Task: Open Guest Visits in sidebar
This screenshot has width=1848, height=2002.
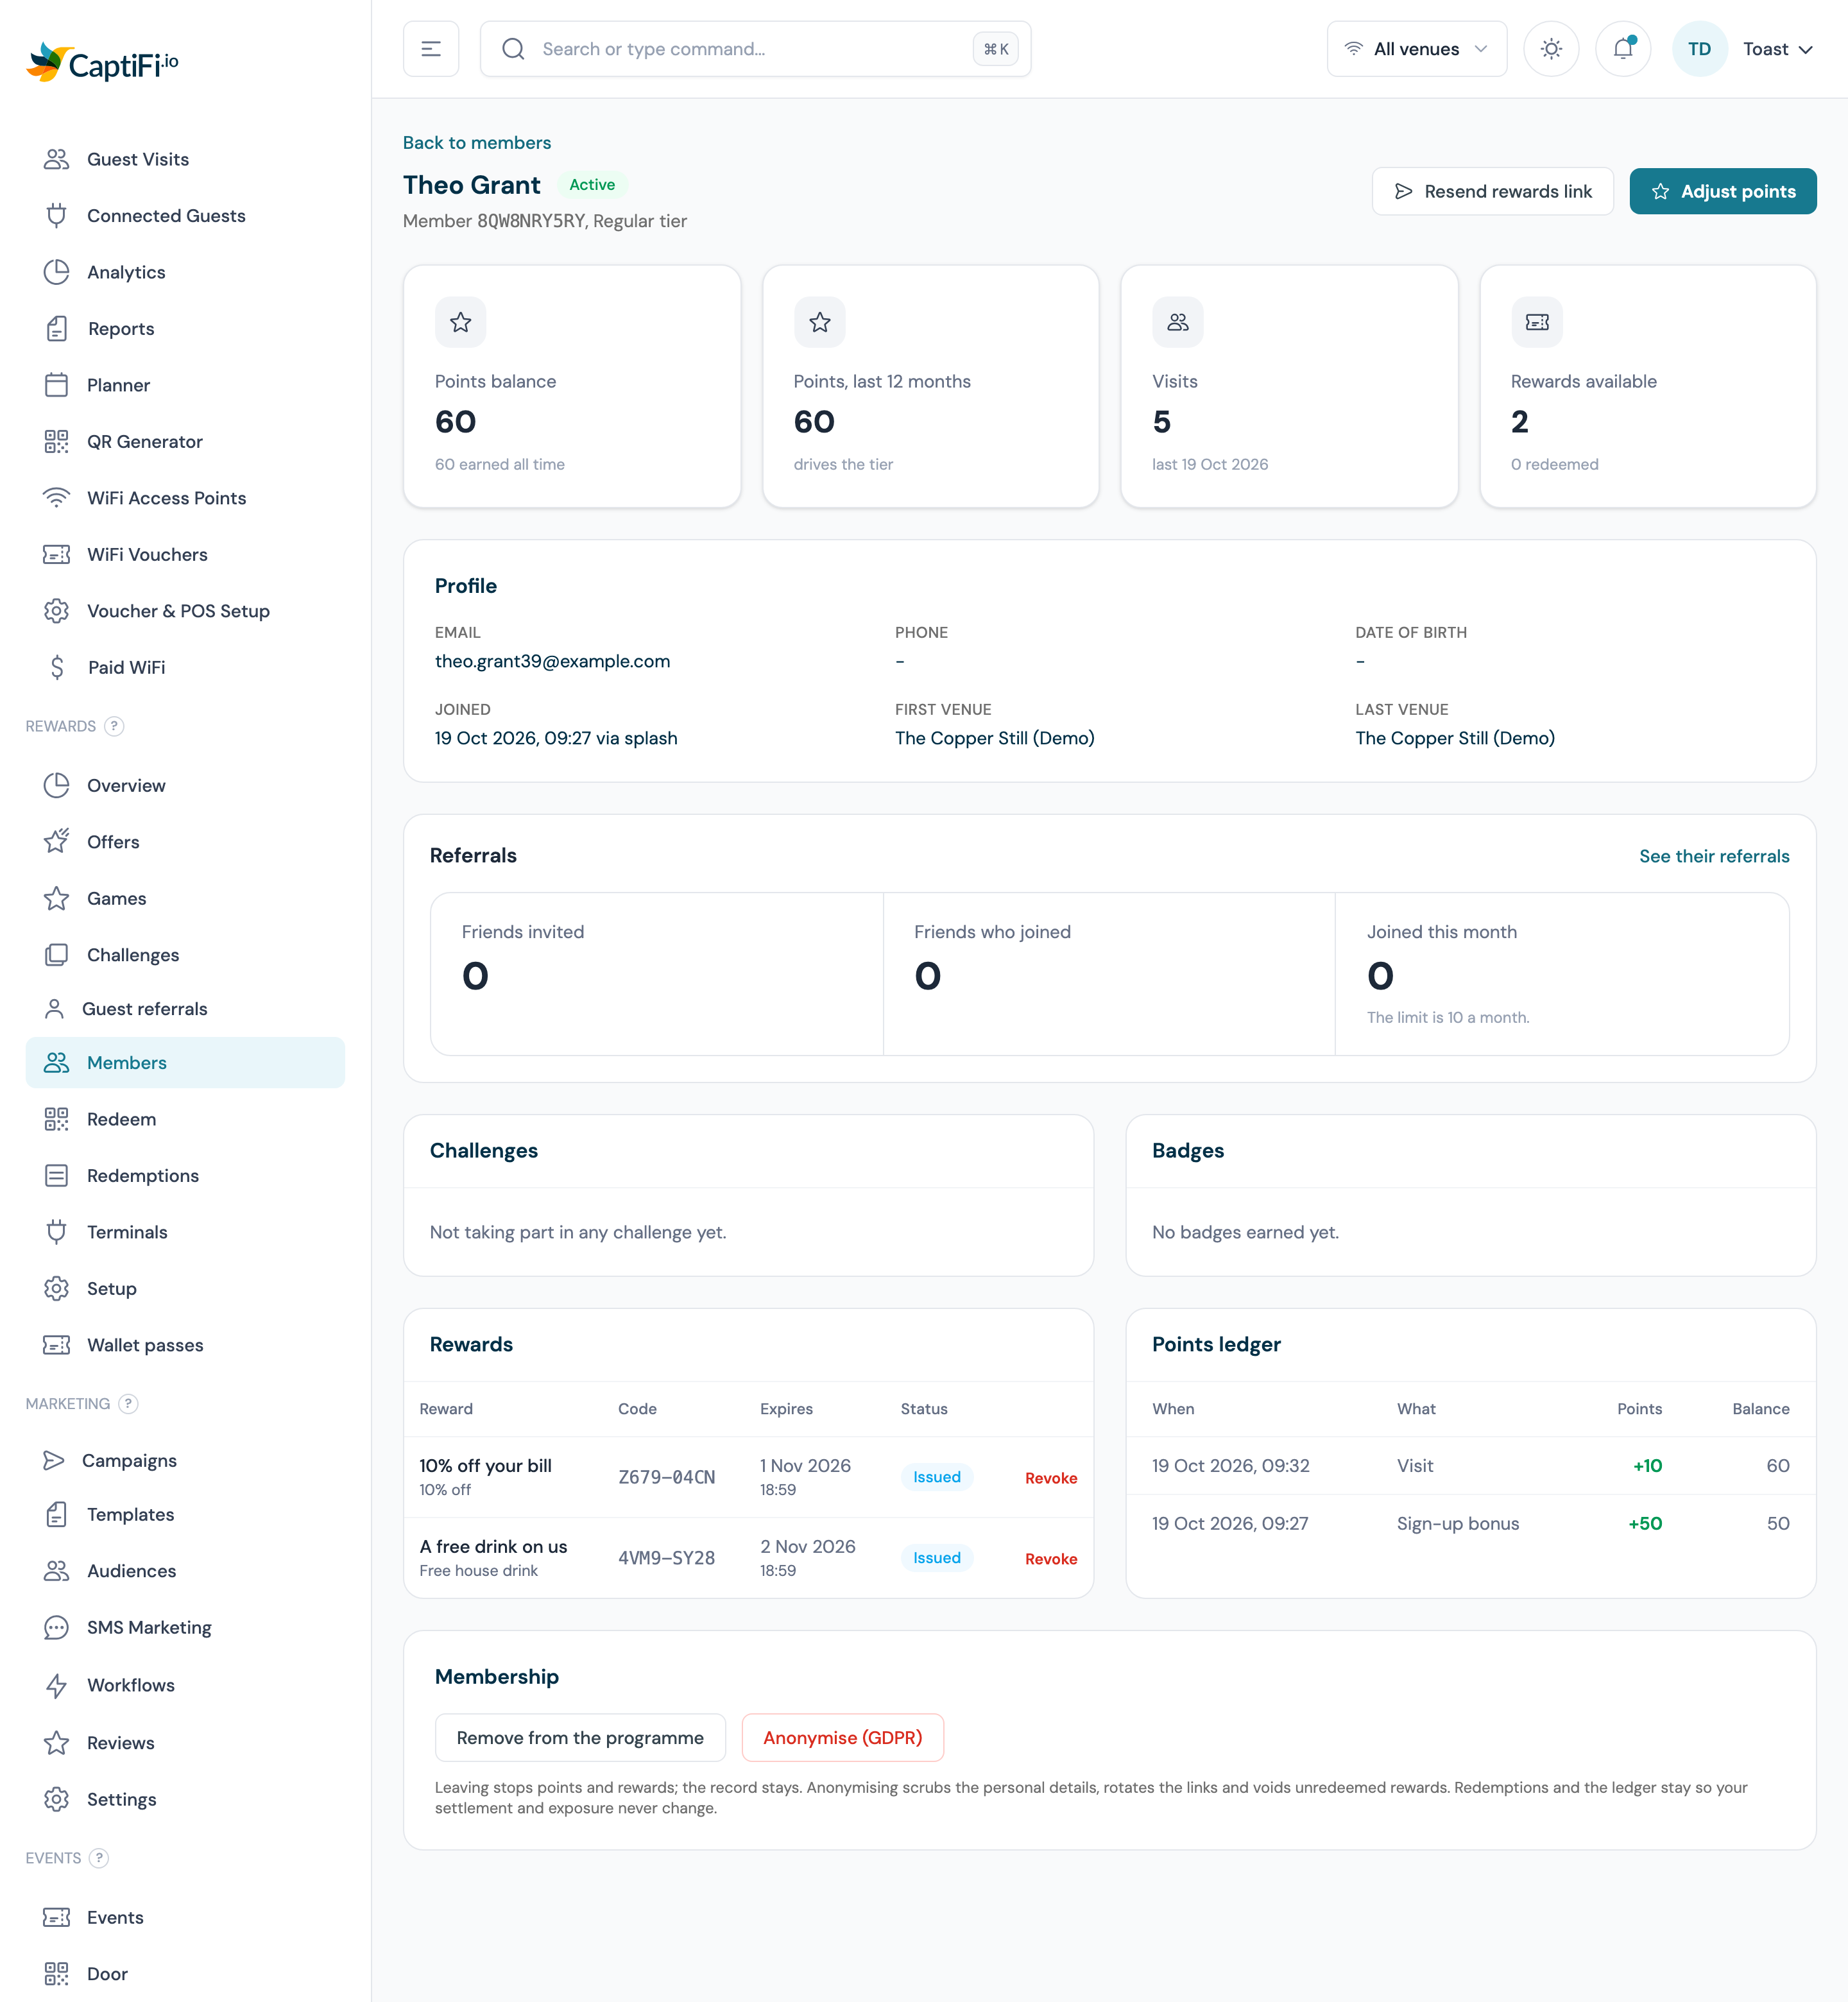Action: (185, 159)
